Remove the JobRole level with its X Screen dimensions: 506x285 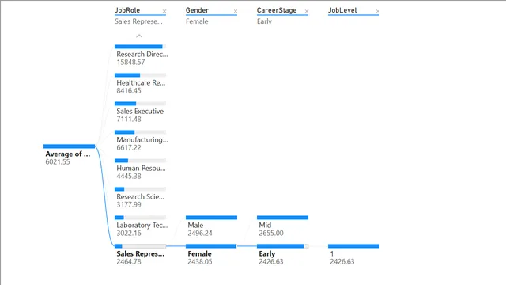164,11
